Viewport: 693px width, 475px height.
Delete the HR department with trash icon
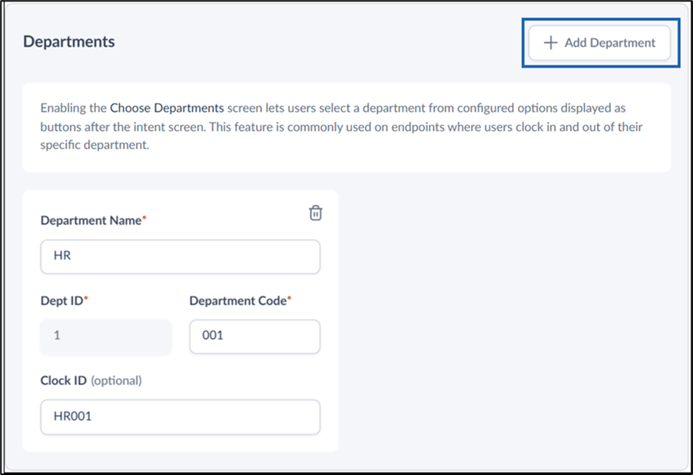click(x=316, y=213)
